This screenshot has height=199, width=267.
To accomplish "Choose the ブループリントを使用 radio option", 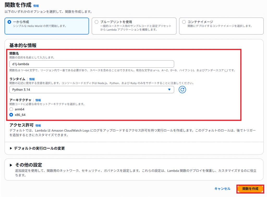I will tap(96, 22).
